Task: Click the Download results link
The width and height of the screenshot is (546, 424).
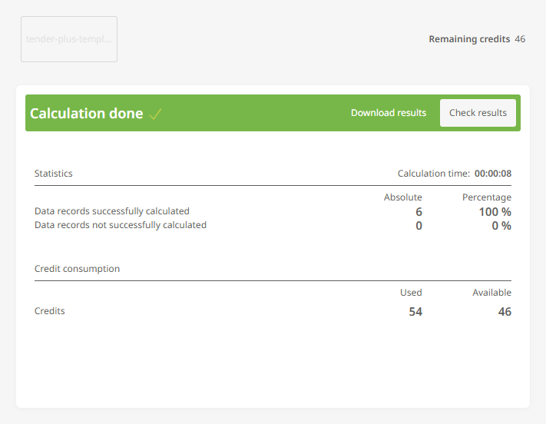Action: tap(388, 113)
